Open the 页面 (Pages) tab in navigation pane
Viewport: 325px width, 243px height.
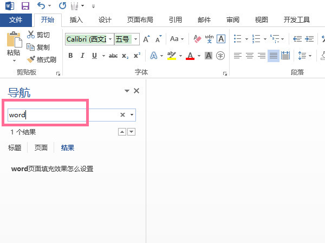[x=41, y=147]
